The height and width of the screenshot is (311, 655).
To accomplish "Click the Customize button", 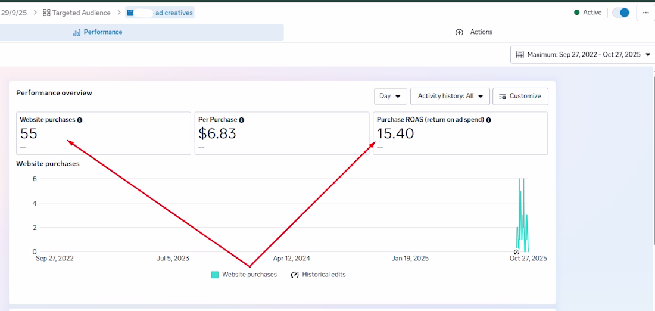I will (520, 96).
